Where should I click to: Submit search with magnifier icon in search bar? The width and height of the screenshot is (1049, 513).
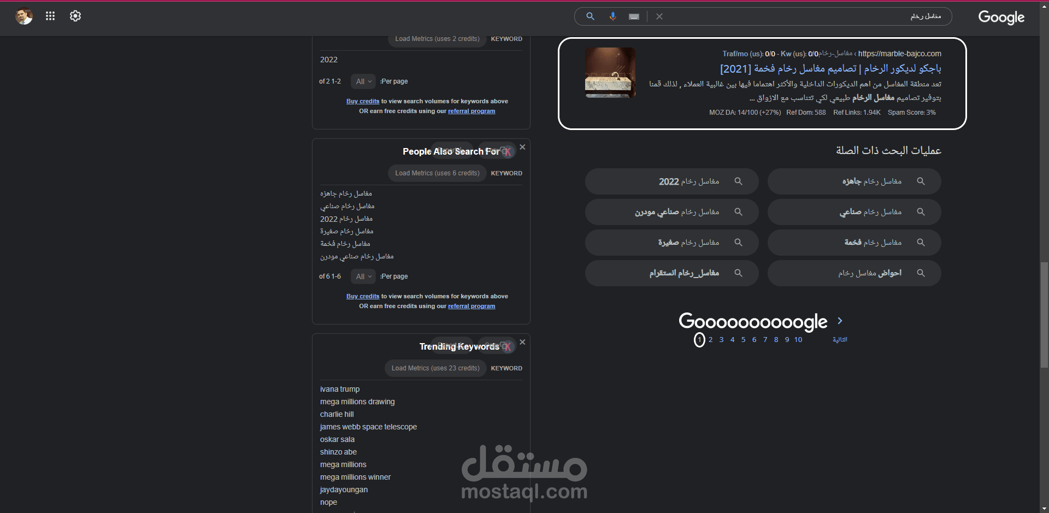coord(590,16)
